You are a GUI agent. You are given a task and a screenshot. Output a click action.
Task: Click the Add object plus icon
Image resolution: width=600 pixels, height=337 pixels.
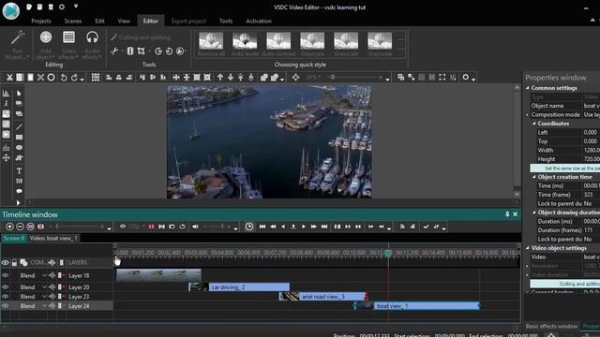click(x=46, y=37)
